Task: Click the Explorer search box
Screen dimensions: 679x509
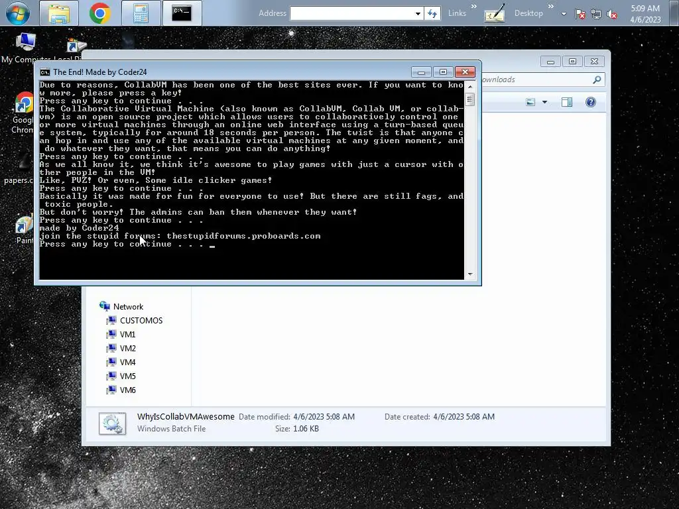Action: pos(536,80)
